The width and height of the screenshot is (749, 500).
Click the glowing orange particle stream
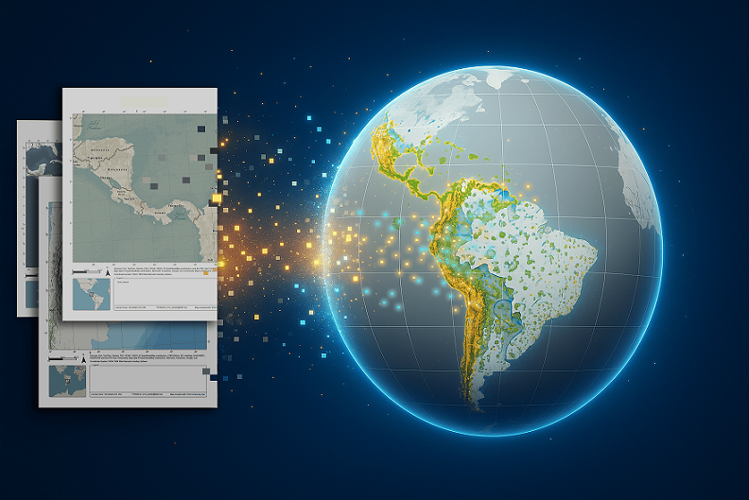(284, 248)
